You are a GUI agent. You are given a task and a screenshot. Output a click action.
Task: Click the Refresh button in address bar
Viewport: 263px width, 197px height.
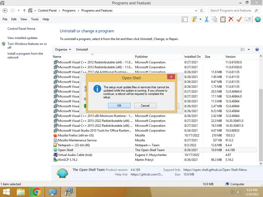click(x=202, y=11)
